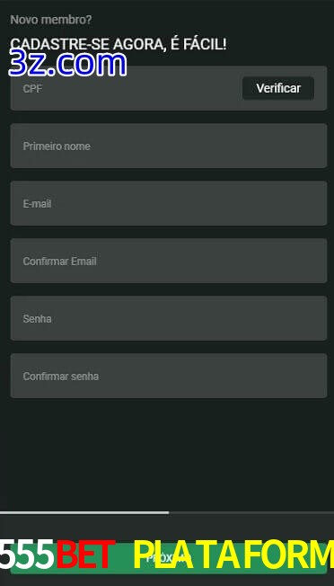Viewport: 334px width, 586px height.
Task: Click the empty area below Confirmar senha
Action: [x=167, y=454]
